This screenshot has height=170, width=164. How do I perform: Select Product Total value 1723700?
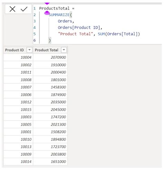50,147
